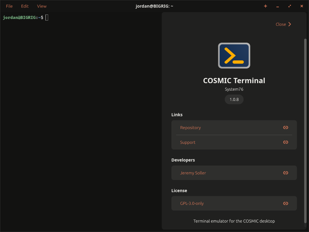Image resolution: width=309 pixels, height=232 pixels.
Task: Open the Support link
Action: pos(234,142)
